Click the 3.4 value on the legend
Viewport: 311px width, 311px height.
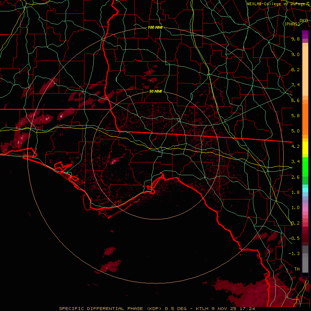pos(295,162)
